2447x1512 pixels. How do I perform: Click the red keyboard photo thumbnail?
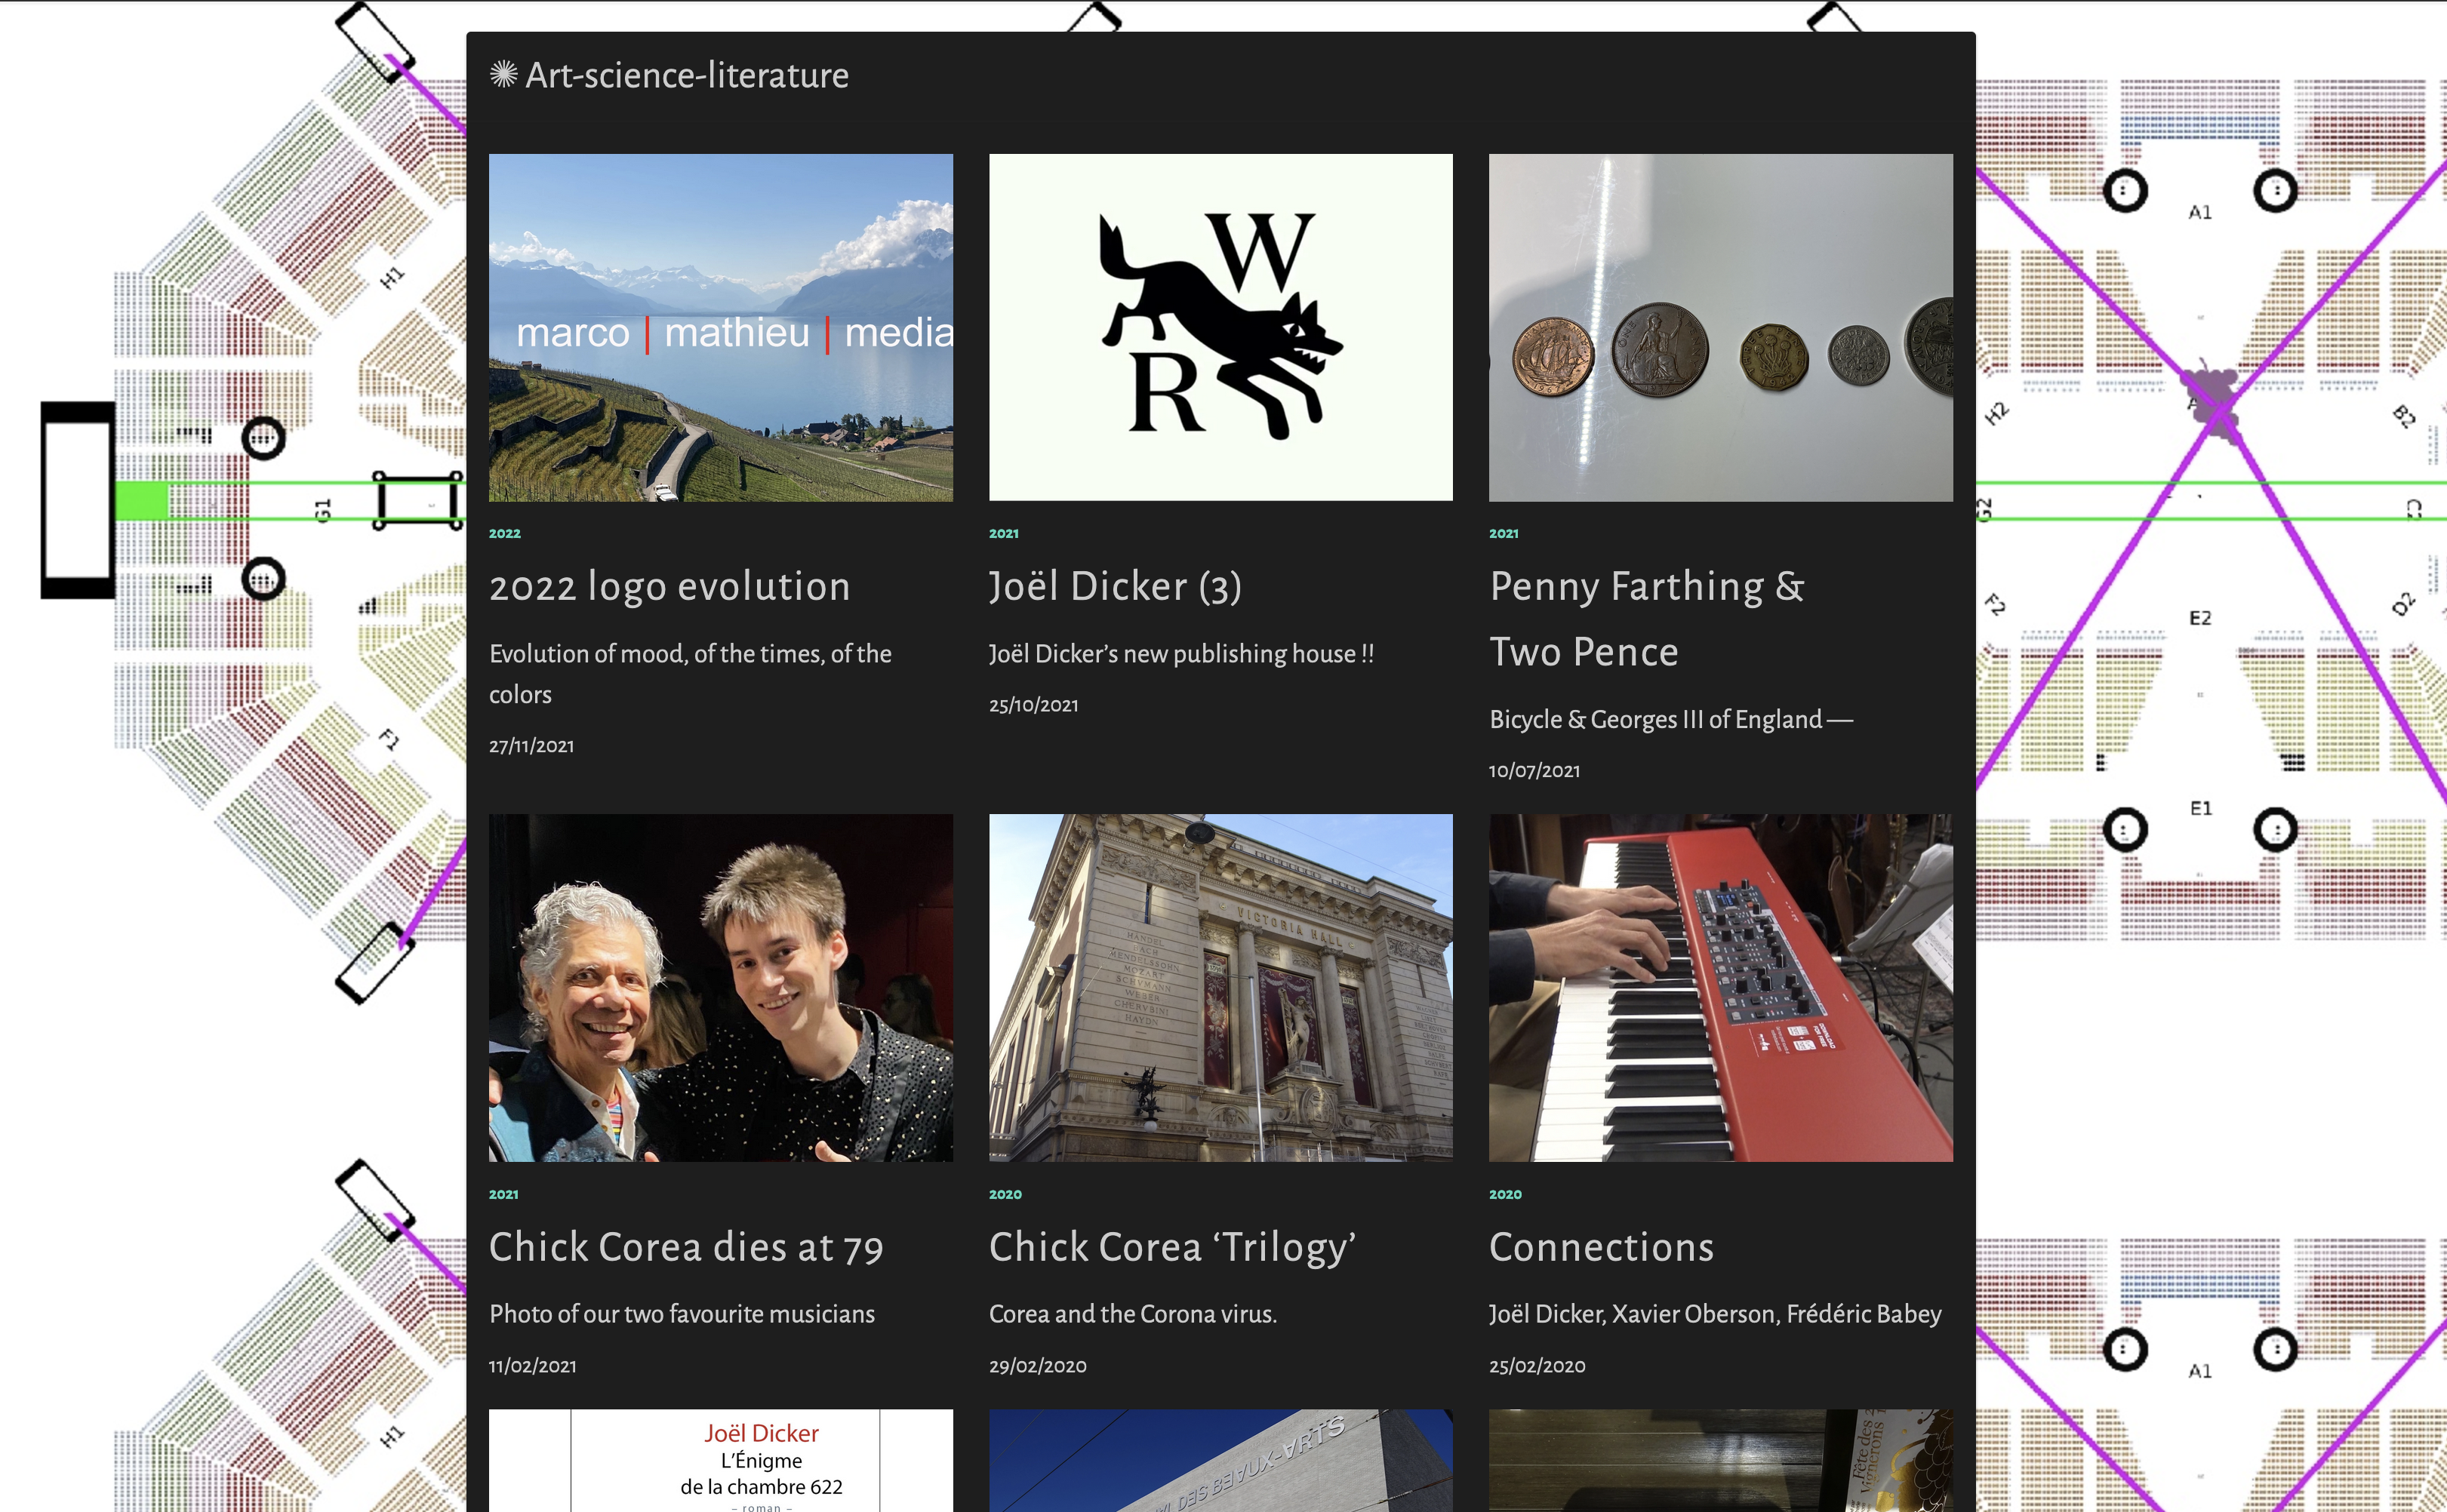1719,987
